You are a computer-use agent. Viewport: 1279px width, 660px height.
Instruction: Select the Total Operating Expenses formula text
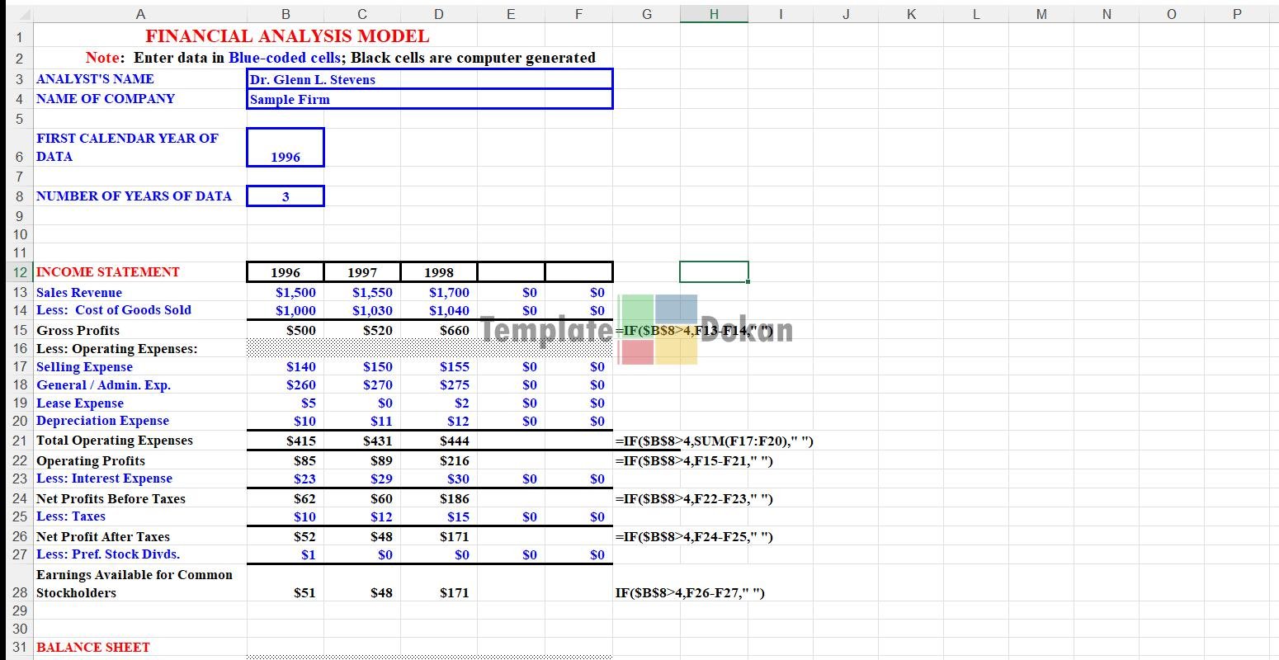pyautogui.click(x=714, y=441)
